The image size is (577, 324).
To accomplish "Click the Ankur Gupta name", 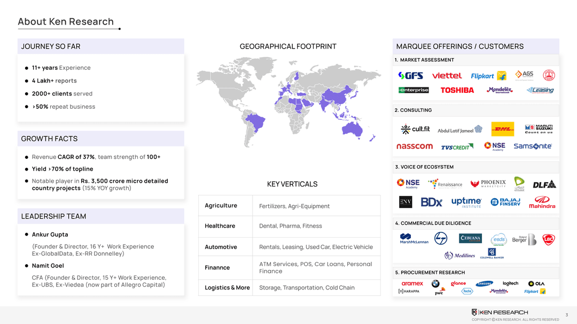I will click(50, 234).
